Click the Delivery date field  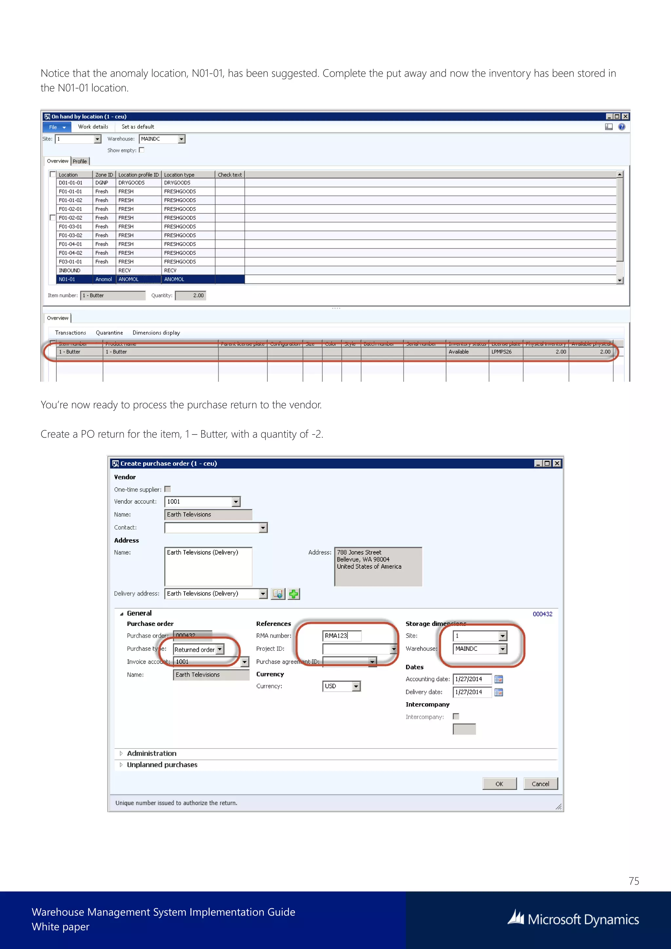click(x=473, y=692)
